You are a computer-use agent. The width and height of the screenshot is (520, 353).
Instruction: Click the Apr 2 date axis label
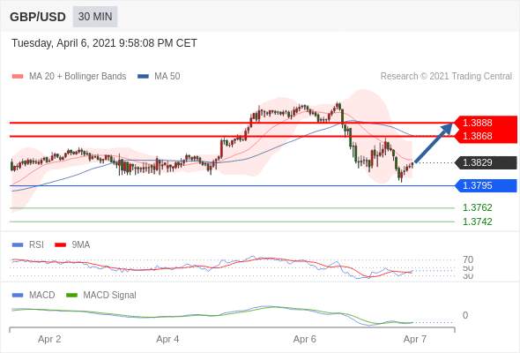(x=49, y=339)
